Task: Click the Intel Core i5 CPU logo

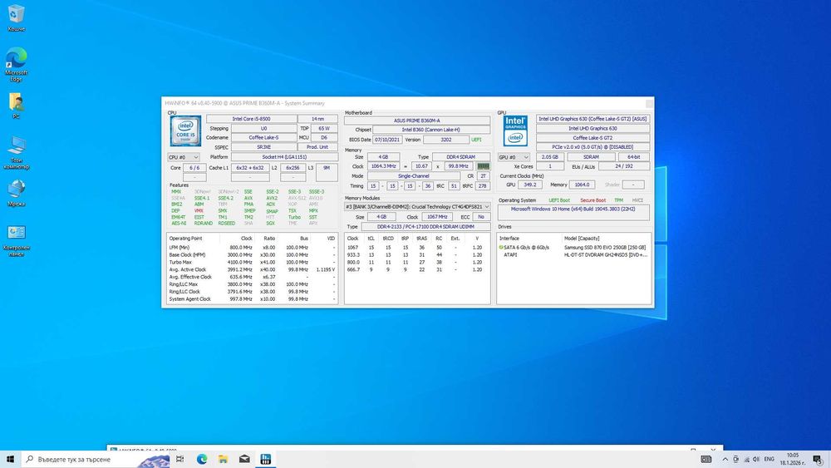Action: click(185, 131)
